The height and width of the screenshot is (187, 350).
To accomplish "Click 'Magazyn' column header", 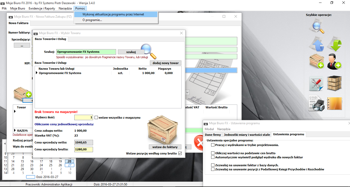I will pos(164,69).
